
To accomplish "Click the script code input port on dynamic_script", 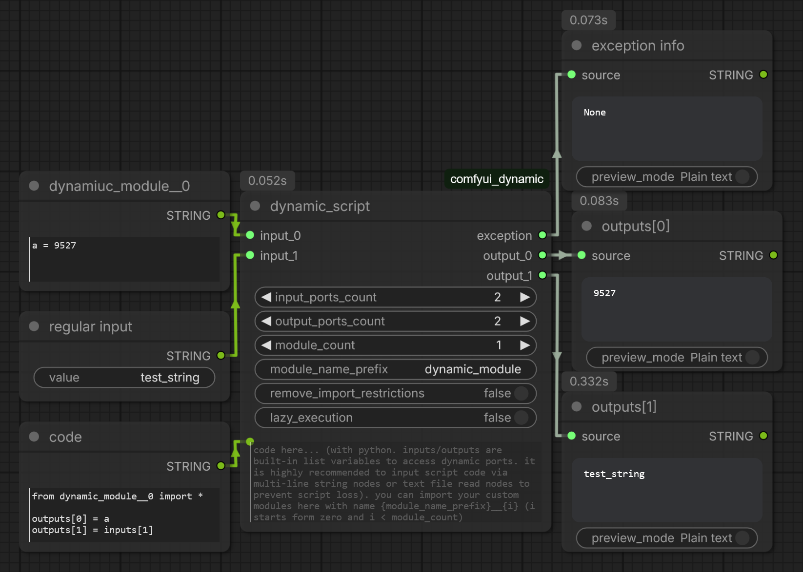I will click(250, 441).
